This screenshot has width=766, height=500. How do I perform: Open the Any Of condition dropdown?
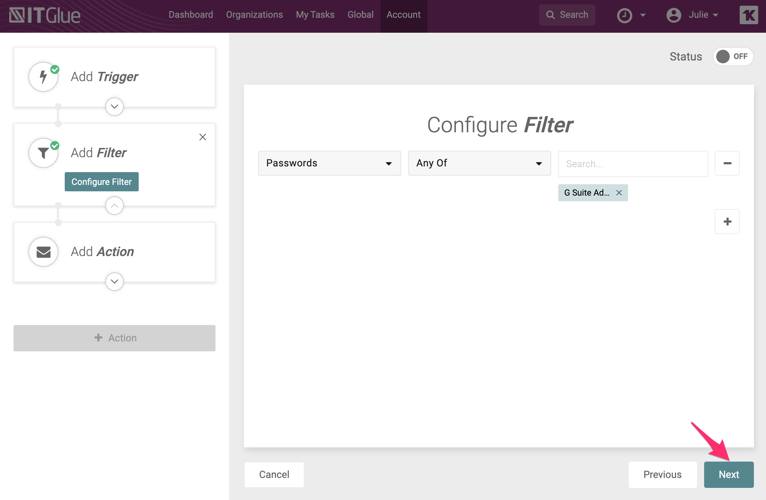(x=479, y=163)
